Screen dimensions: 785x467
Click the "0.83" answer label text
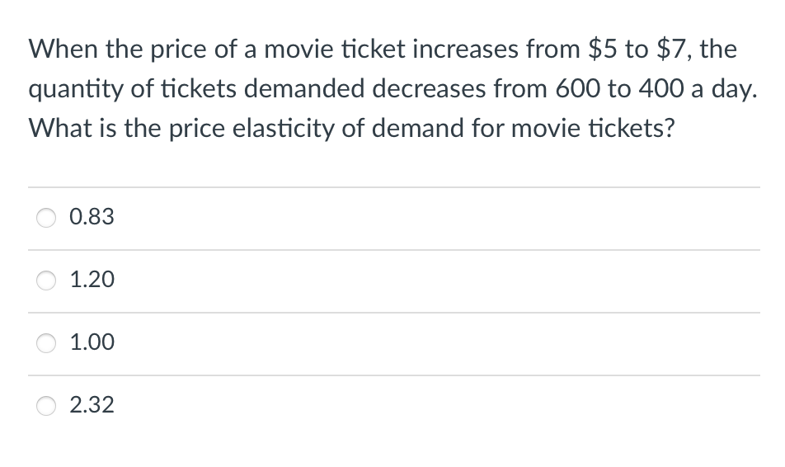92,218
